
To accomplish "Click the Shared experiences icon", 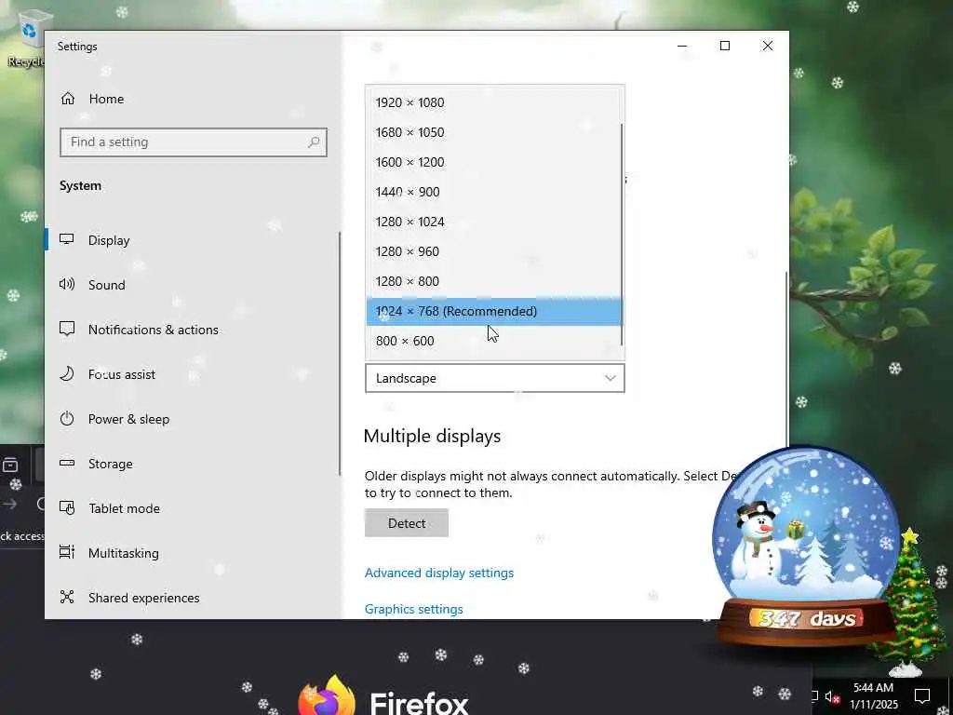I will click(x=67, y=597).
